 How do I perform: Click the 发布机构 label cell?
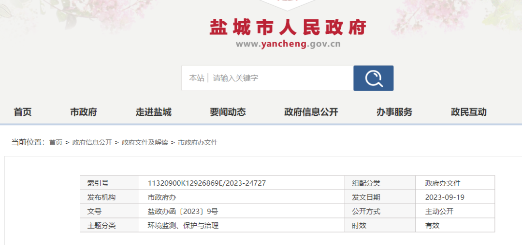coord(109,197)
